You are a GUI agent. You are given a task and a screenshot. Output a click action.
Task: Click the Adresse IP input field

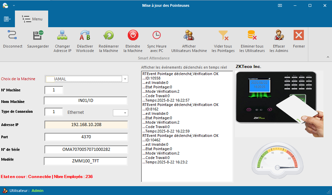(86, 125)
